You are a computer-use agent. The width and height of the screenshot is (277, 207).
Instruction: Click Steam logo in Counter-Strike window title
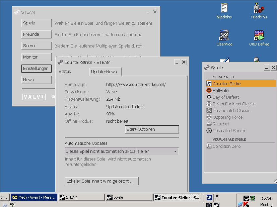click(x=60, y=62)
